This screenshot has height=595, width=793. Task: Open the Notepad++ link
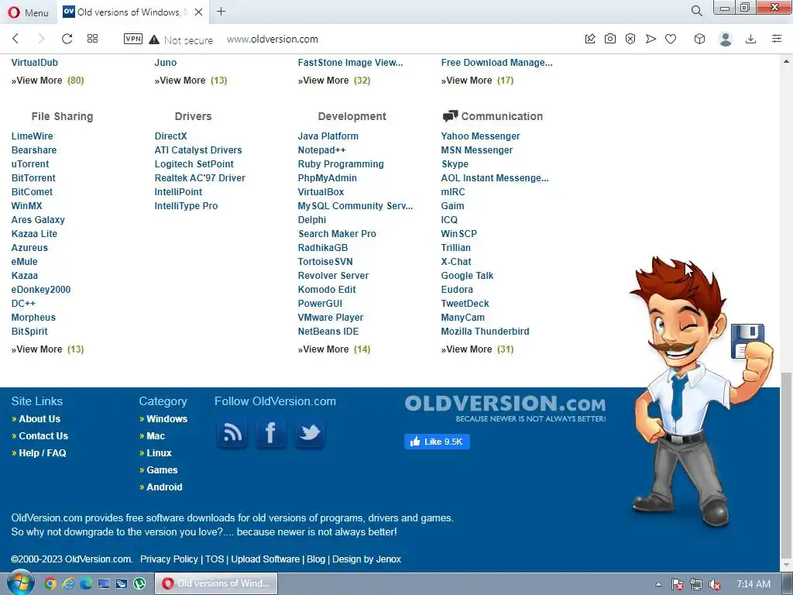321,150
